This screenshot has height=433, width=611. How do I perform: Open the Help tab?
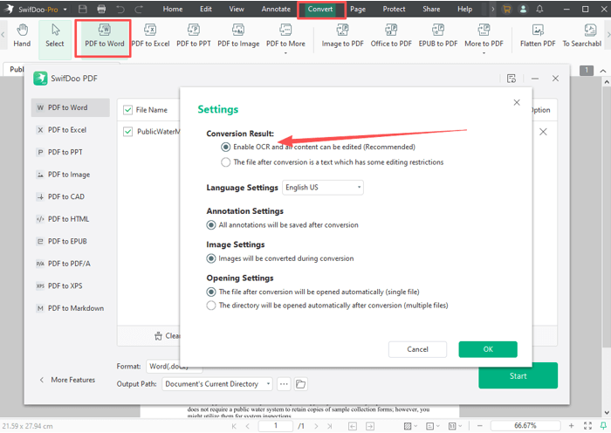(x=465, y=9)
